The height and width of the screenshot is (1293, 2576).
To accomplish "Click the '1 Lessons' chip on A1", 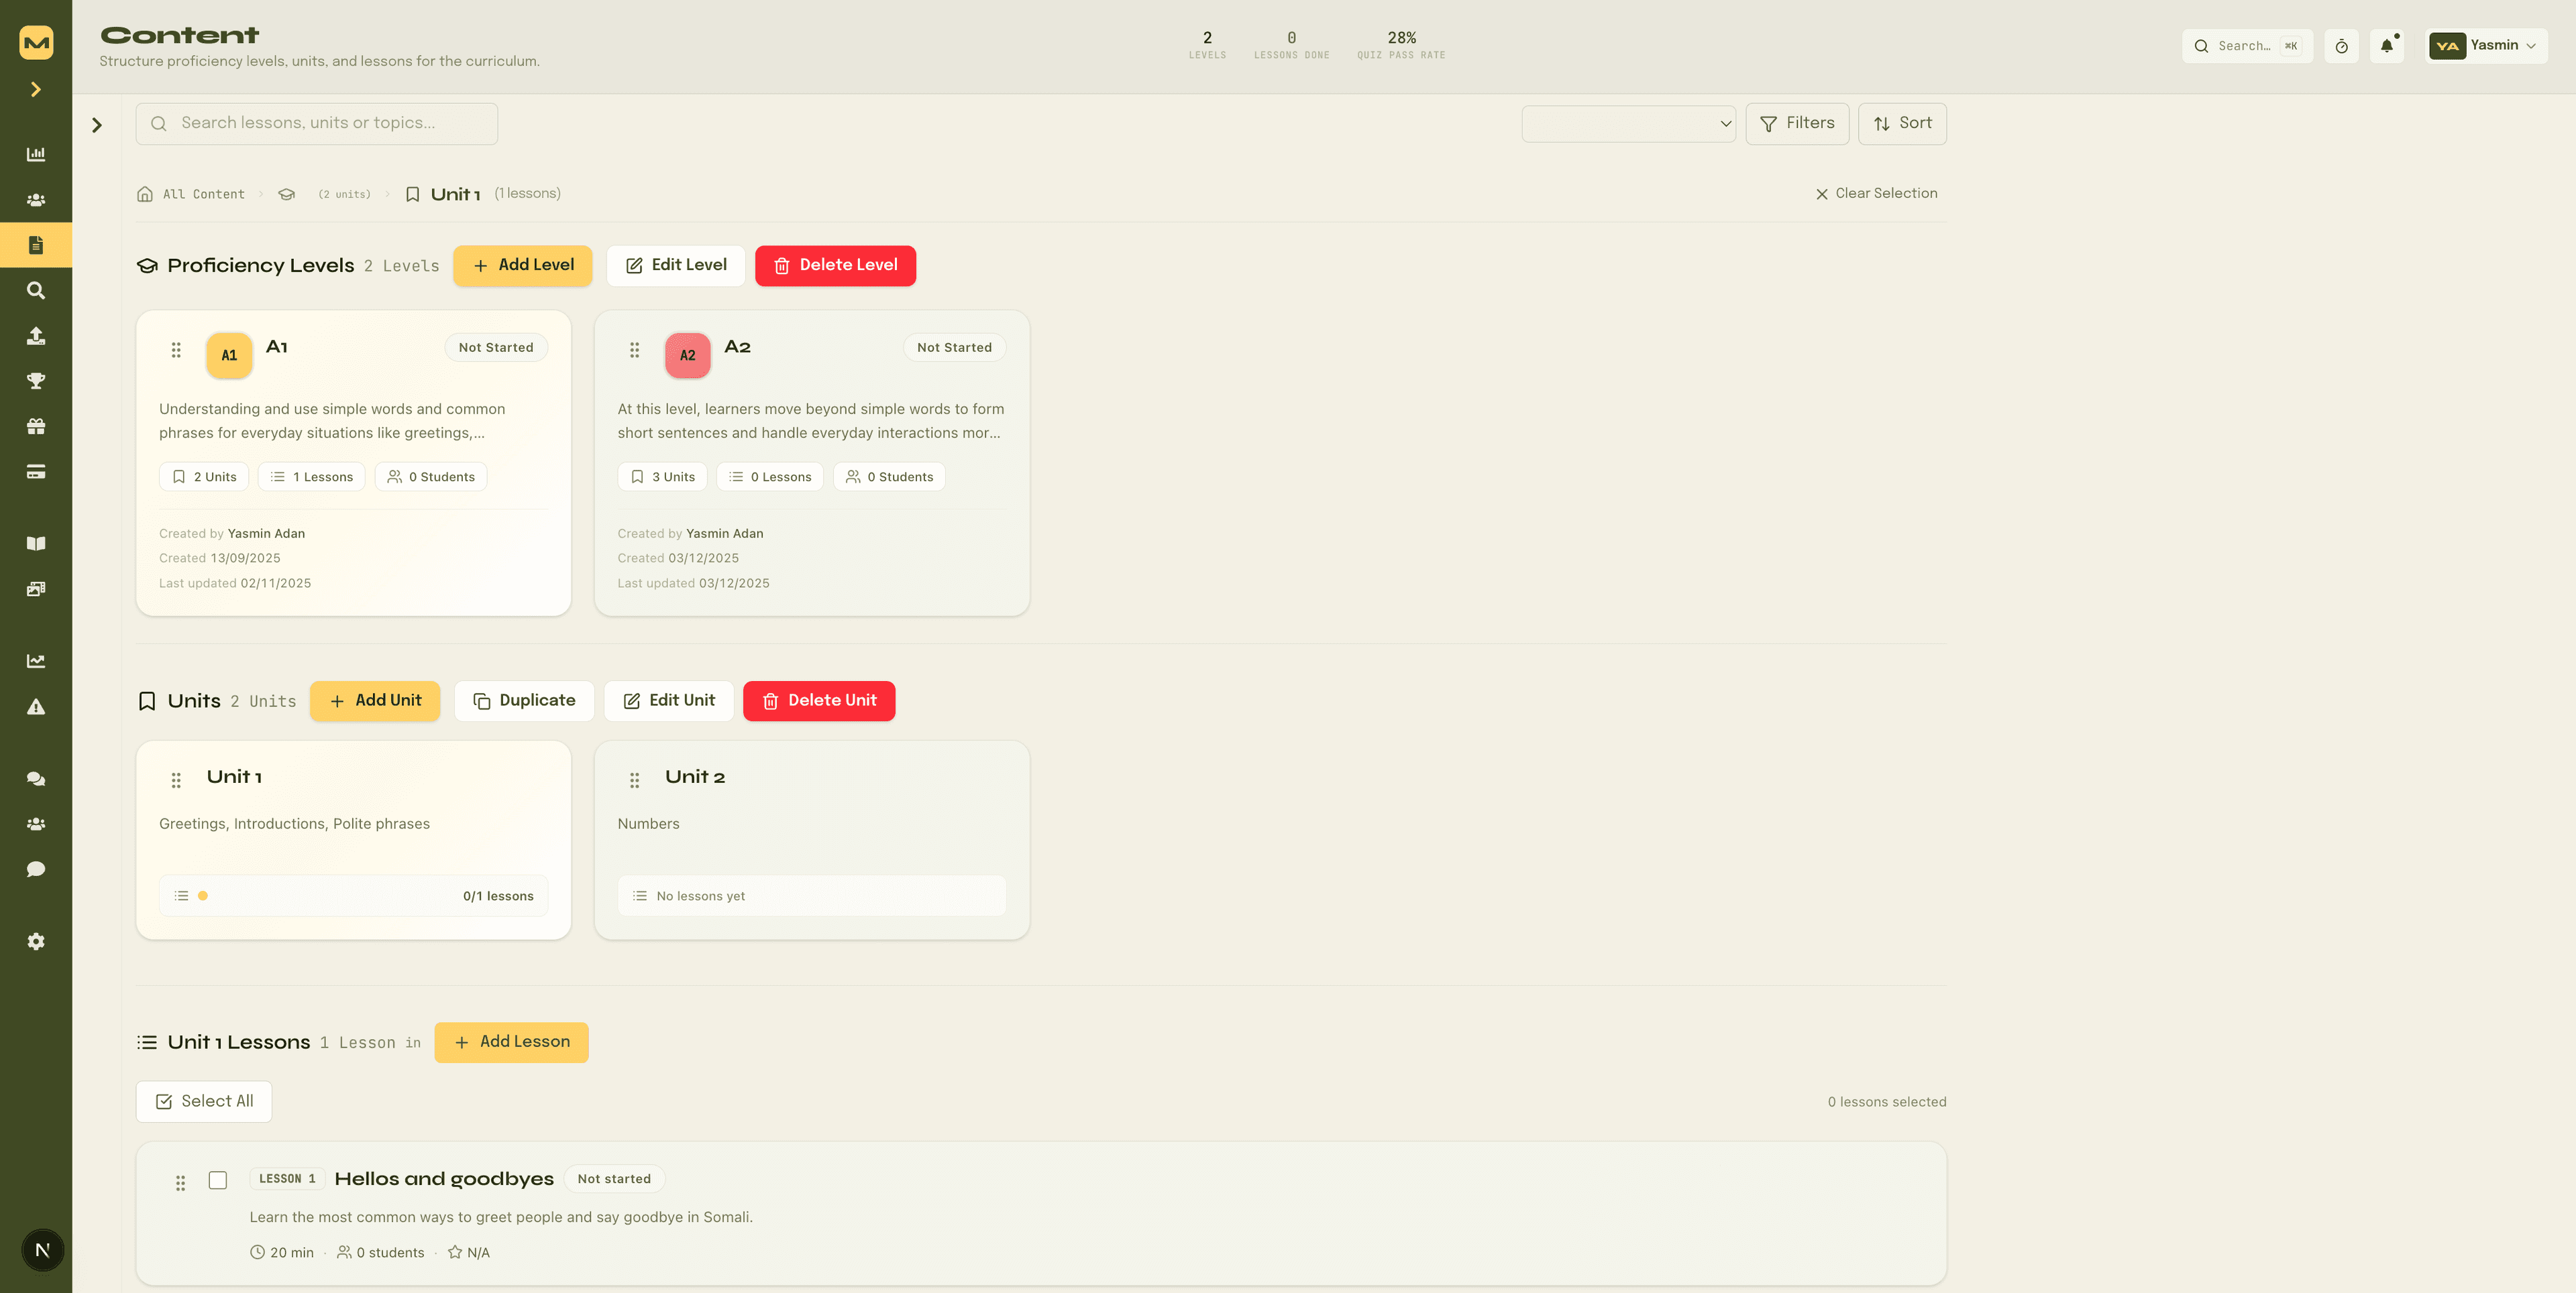I will point(312,477).
